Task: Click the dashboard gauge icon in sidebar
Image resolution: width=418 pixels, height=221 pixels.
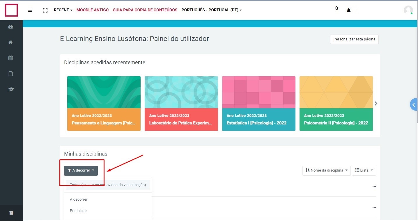Action: [x=11, y=27]
